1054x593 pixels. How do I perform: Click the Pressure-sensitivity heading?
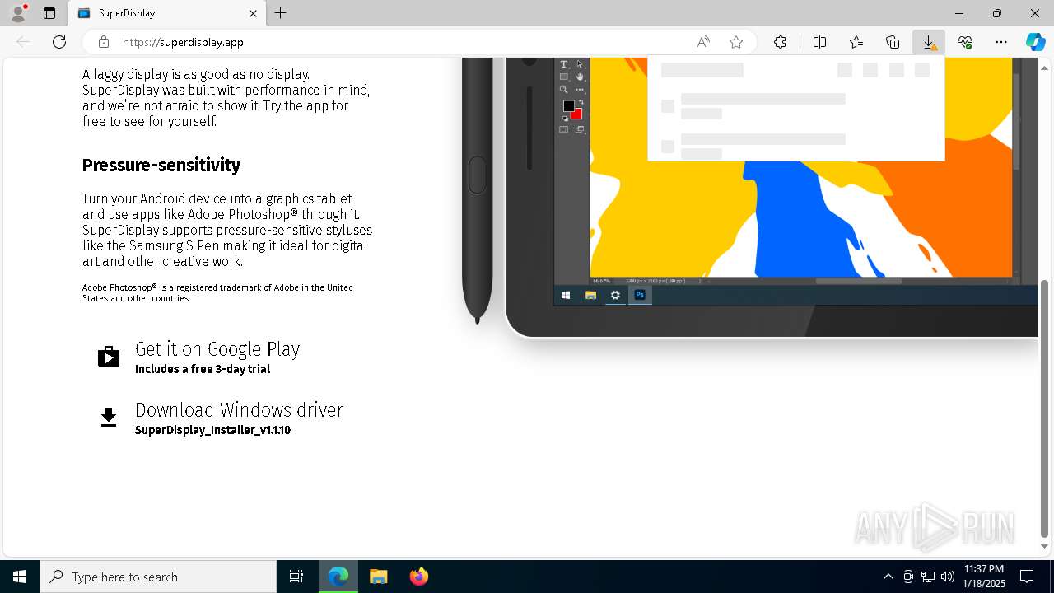tap(161, 166)
